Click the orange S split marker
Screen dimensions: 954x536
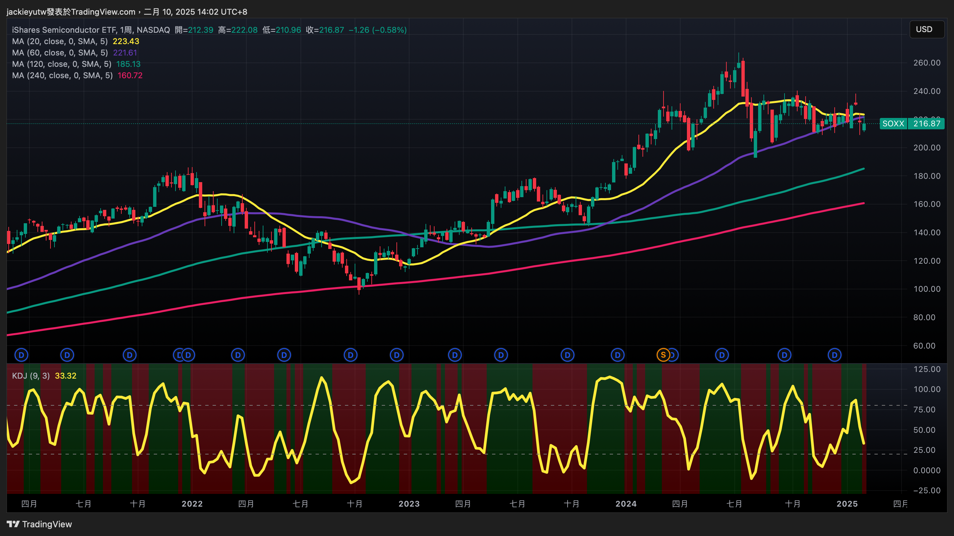663,355
